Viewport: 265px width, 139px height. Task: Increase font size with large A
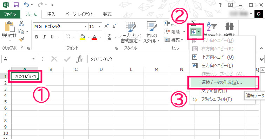(x=106, y=26)
